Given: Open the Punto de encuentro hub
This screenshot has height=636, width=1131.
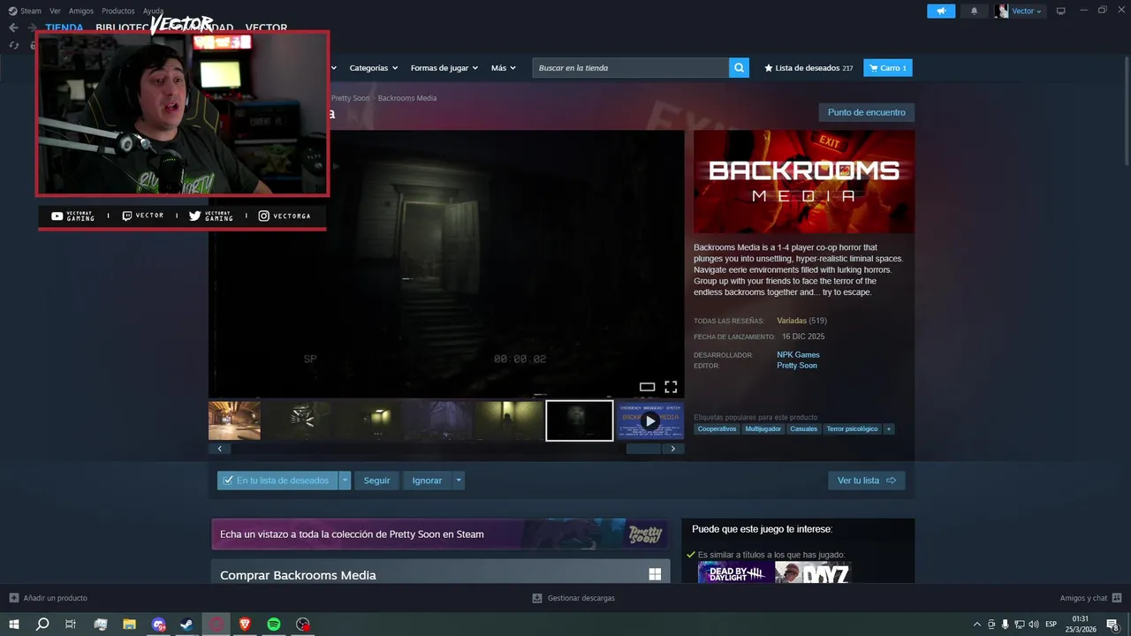Looking at the screenshot, I should [866, 112].
